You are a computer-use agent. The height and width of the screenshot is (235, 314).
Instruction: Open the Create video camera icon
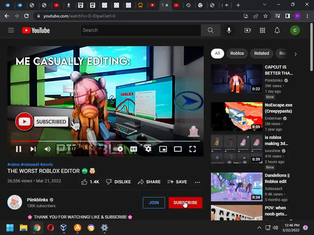point(247,30)
